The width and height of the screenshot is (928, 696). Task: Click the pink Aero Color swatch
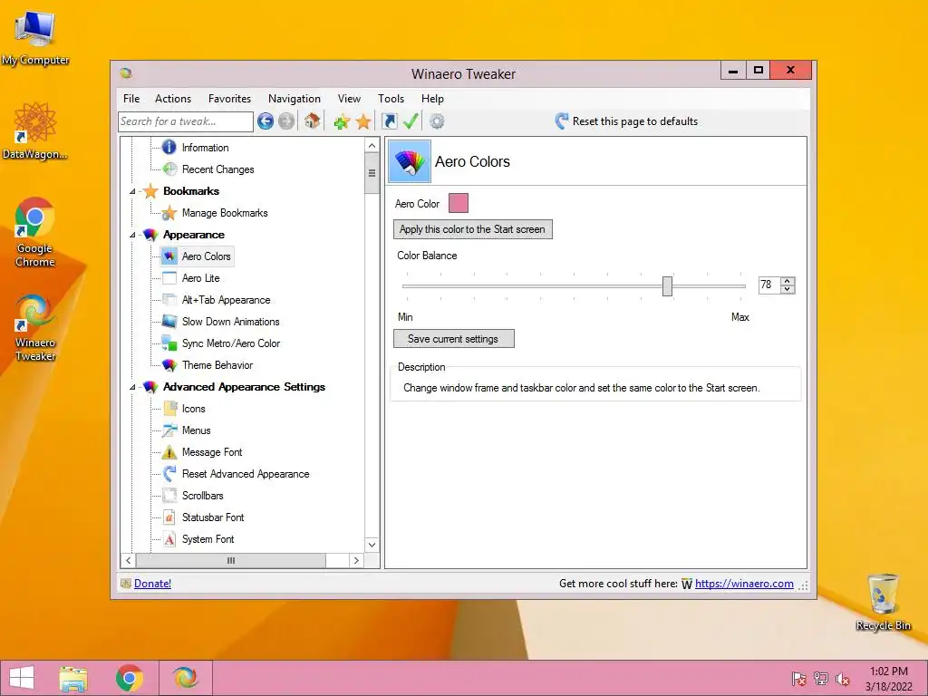[459, 203]
